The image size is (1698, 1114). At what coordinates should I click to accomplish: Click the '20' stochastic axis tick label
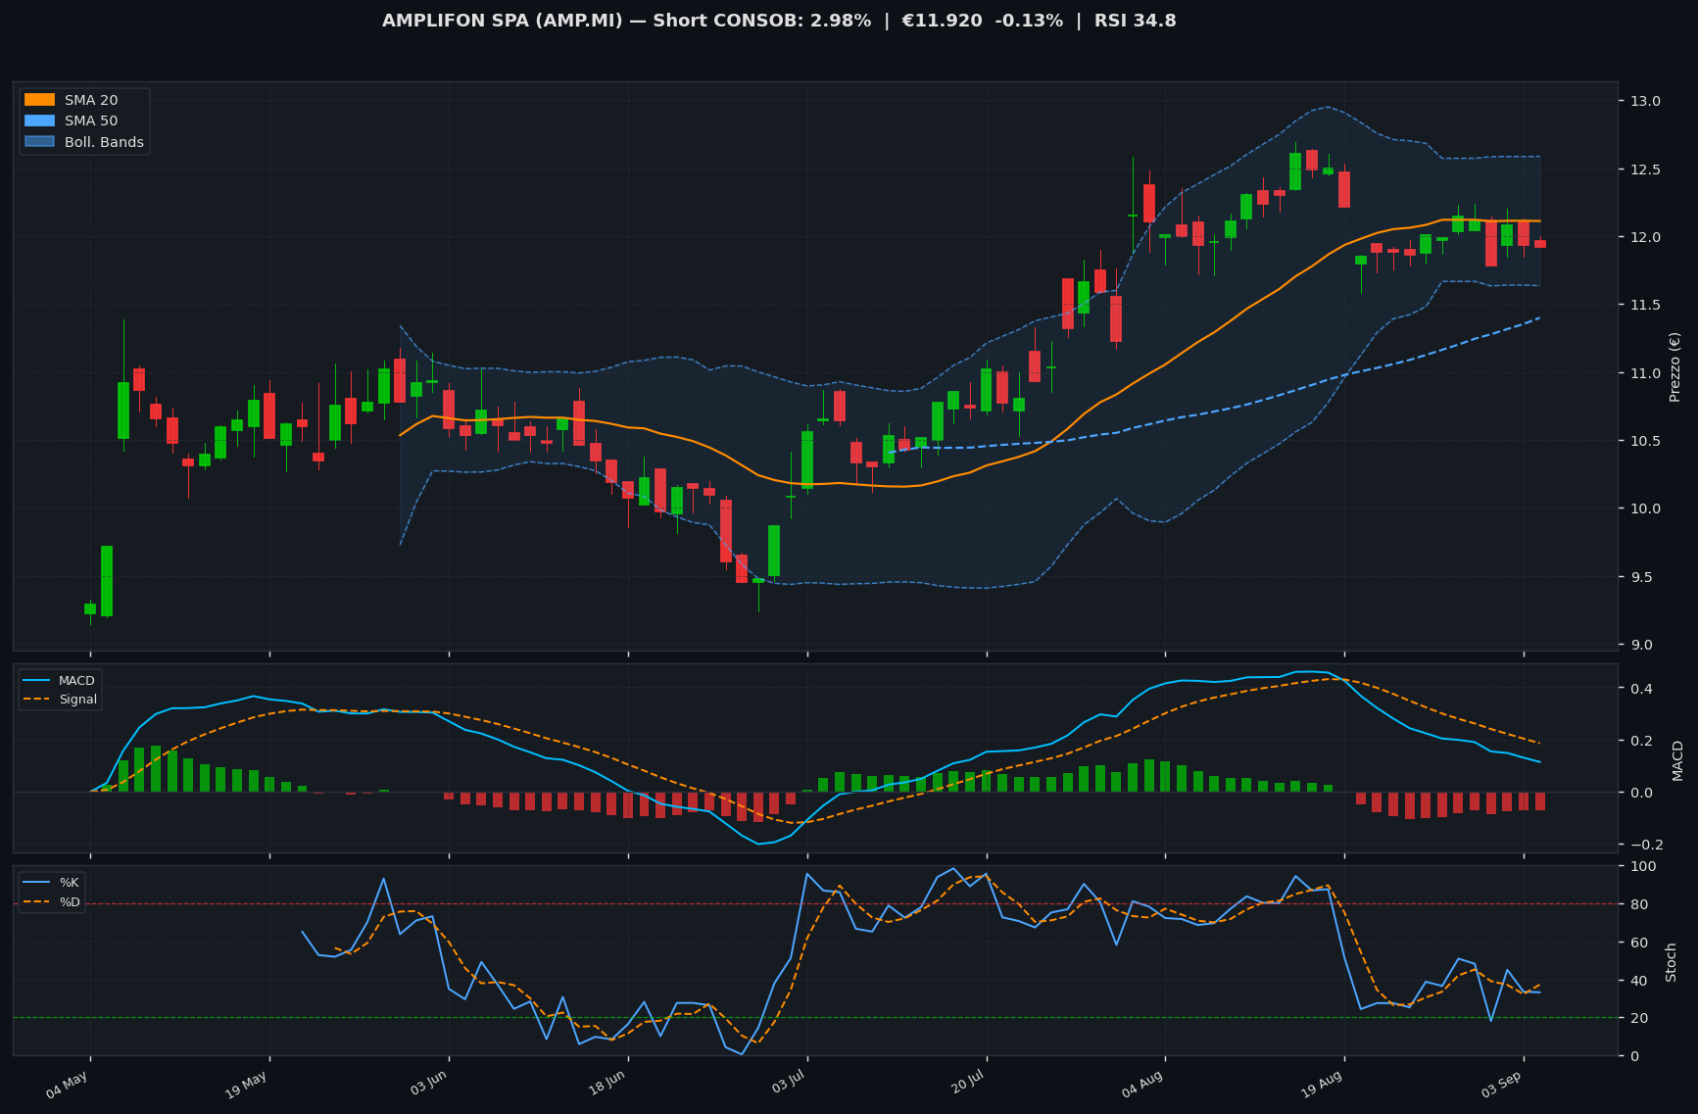[x=1638, y=1018]
